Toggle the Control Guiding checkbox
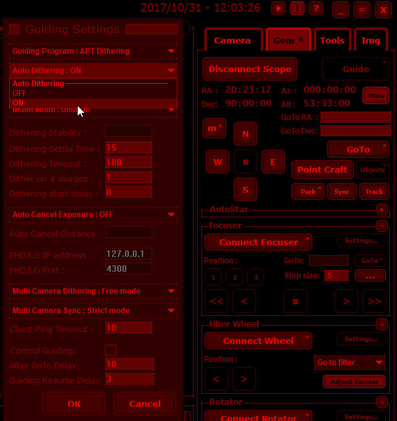397x421 pixels. tap(111, 350)
